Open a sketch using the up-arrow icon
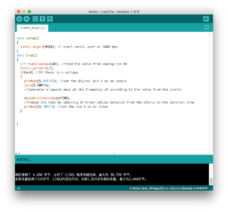This screenshot has width=228, height=212. coord(42,19)
